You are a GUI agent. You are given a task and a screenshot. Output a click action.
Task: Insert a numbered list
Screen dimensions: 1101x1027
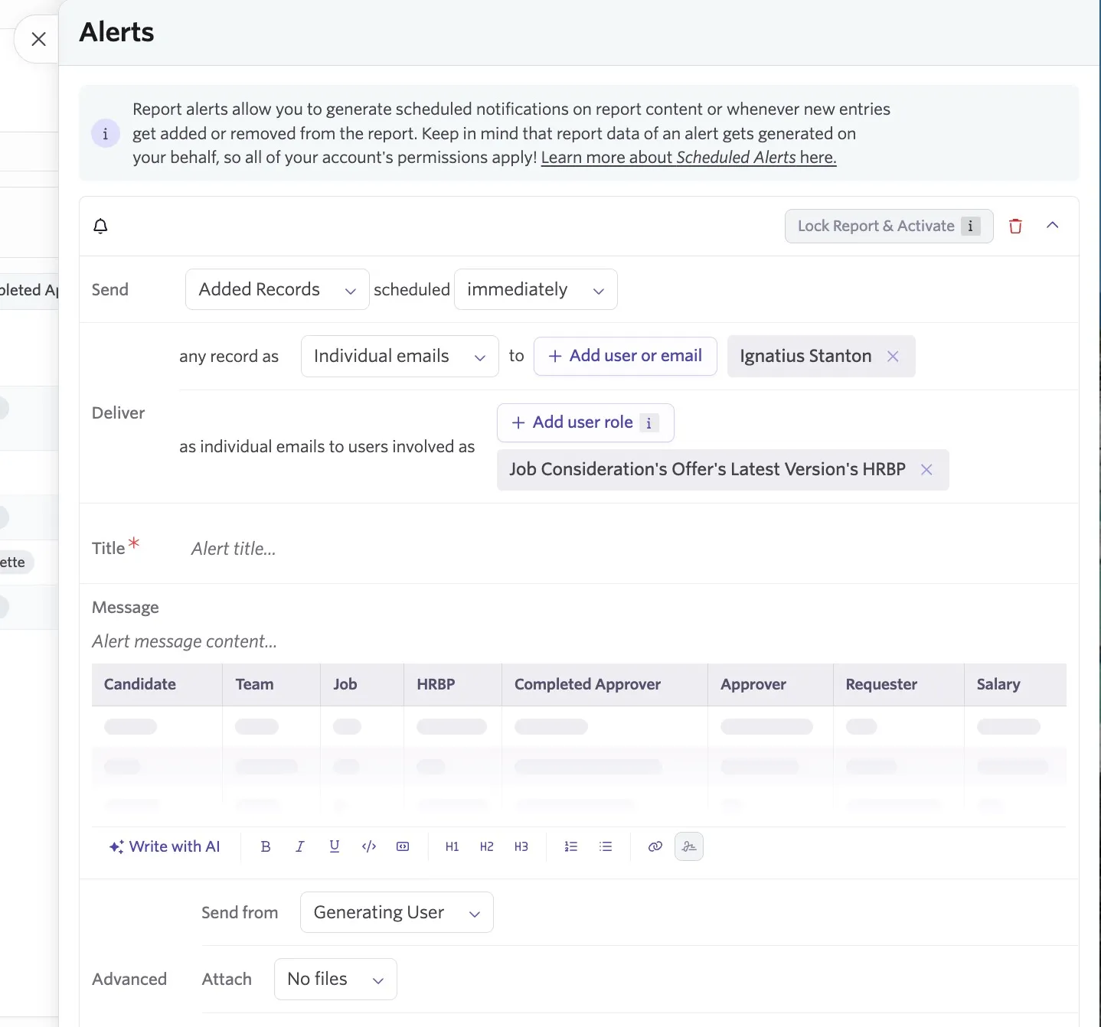coord(571,846)
